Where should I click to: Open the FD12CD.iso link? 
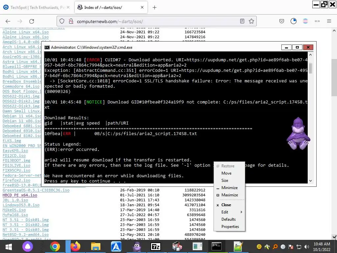coord(14,155)
